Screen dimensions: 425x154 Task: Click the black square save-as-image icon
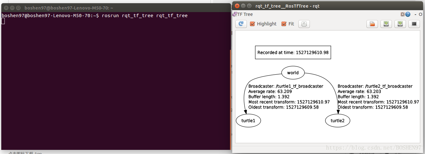click(414, 24)
